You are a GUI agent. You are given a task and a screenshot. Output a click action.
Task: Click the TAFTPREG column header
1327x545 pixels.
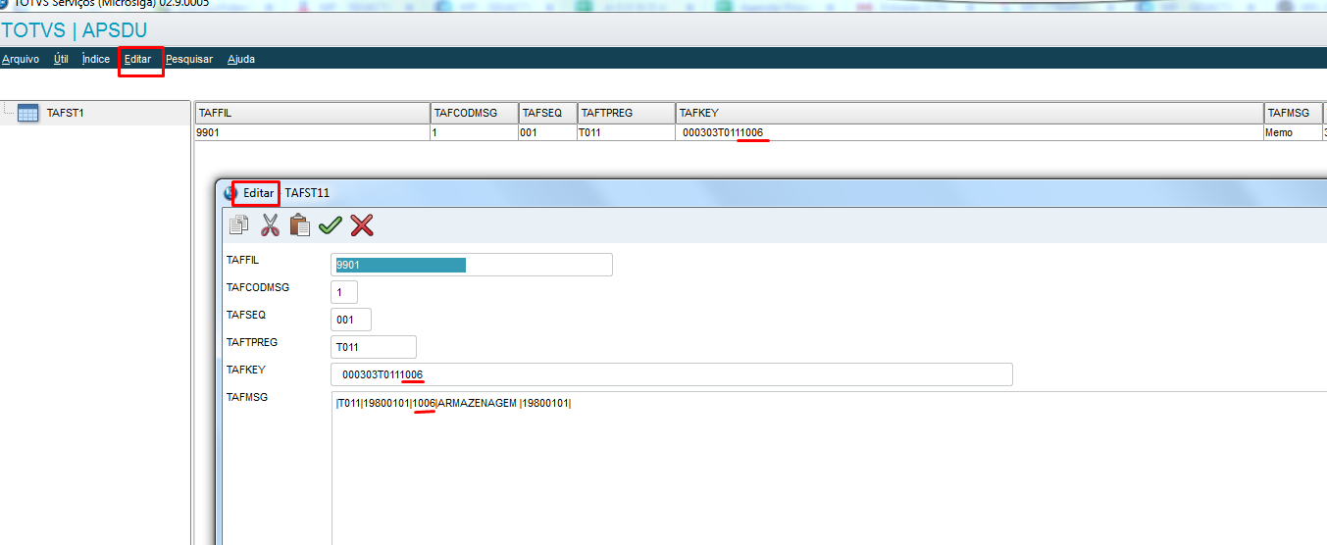(x=627, y=113)
